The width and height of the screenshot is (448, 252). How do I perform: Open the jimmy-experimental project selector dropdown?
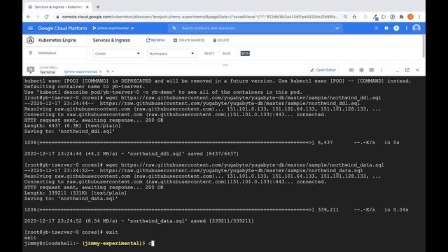coord(113,28)
